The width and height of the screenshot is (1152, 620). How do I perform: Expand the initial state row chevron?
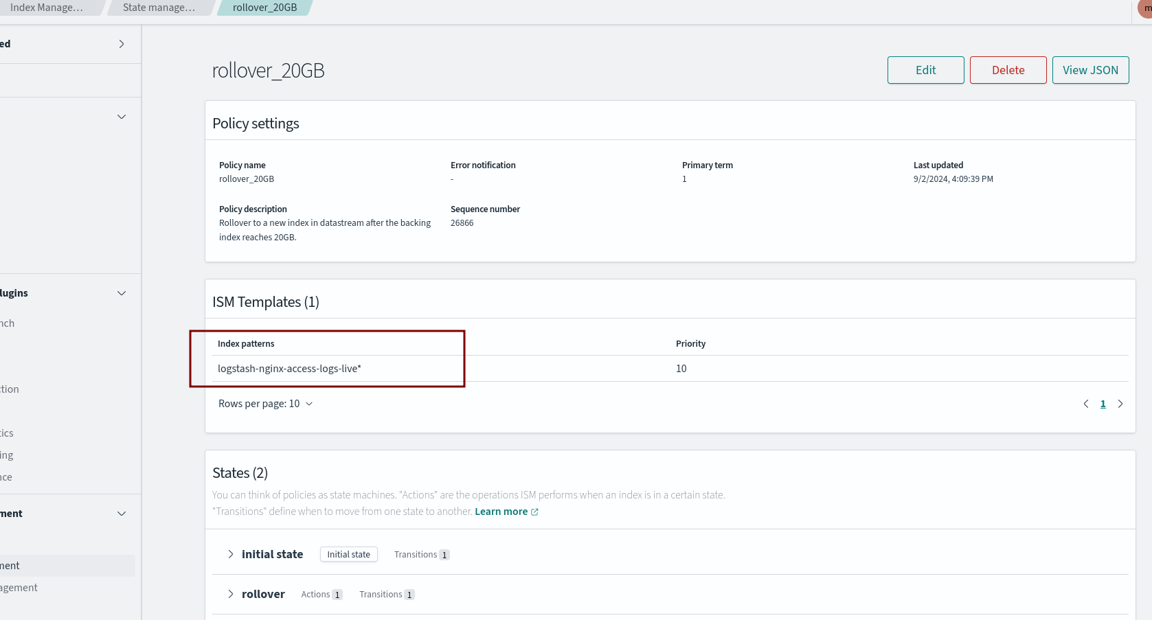tap(231, 554)
